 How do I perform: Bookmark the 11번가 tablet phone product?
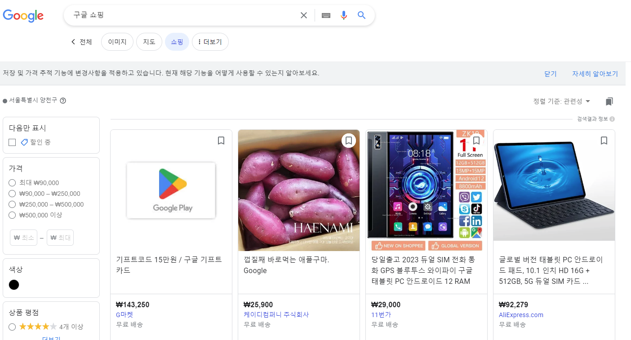click(x=476, y=141)
